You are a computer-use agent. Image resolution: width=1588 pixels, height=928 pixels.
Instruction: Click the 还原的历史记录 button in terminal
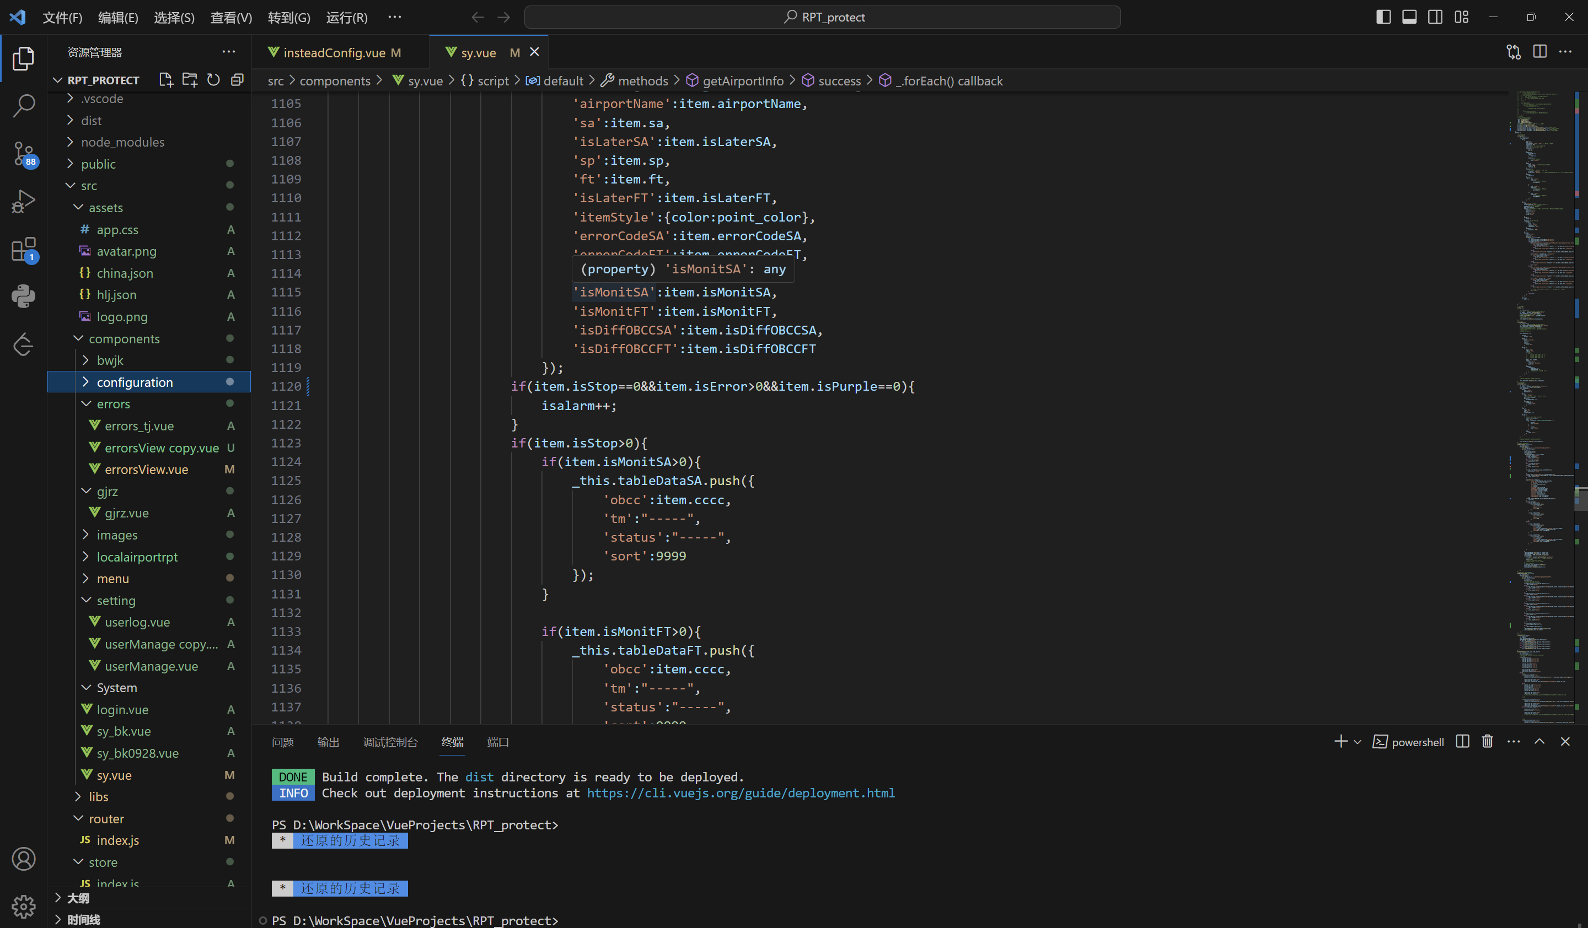click(x=350, y=841)
